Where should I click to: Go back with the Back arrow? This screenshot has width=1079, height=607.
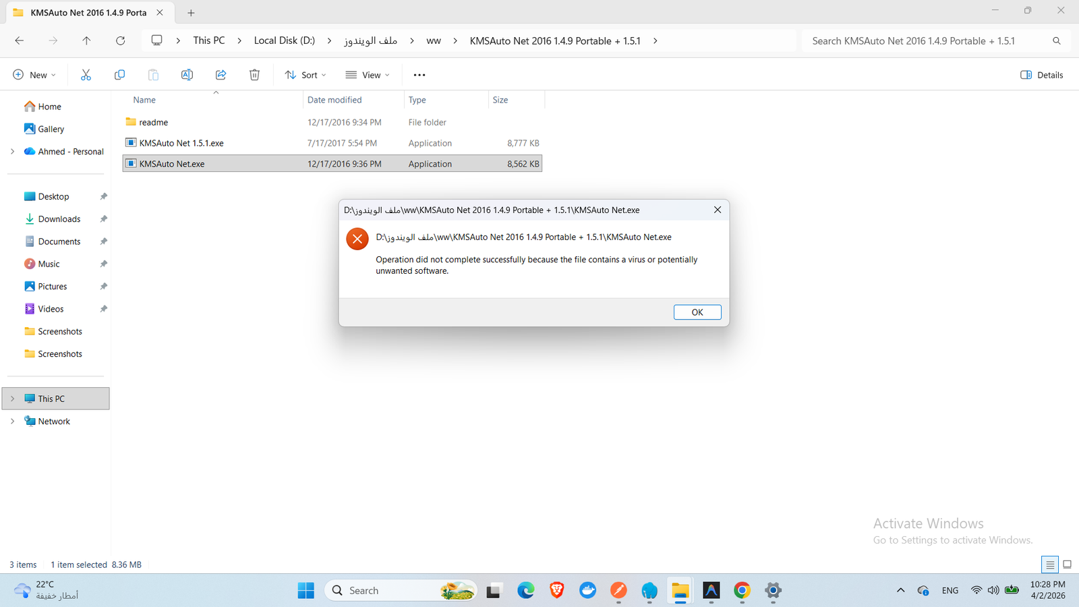pos(19,40)
